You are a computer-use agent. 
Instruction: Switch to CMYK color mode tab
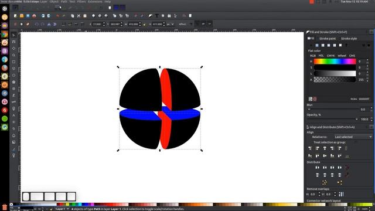pyautogui.click(x=330, y=56)
